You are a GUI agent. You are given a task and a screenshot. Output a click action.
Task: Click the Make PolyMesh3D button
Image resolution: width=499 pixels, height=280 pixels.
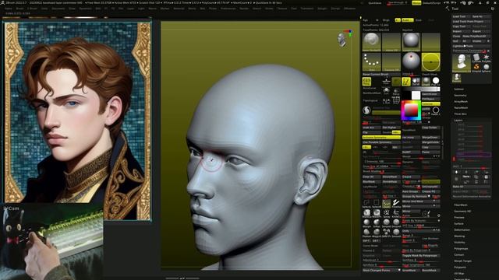[476, 37]
